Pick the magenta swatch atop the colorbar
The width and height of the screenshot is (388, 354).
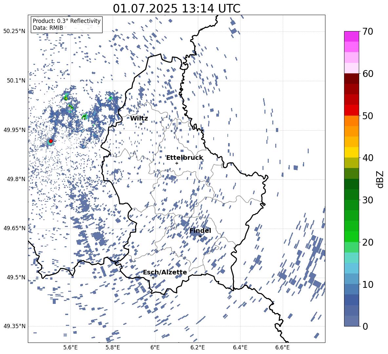(351, 36)
